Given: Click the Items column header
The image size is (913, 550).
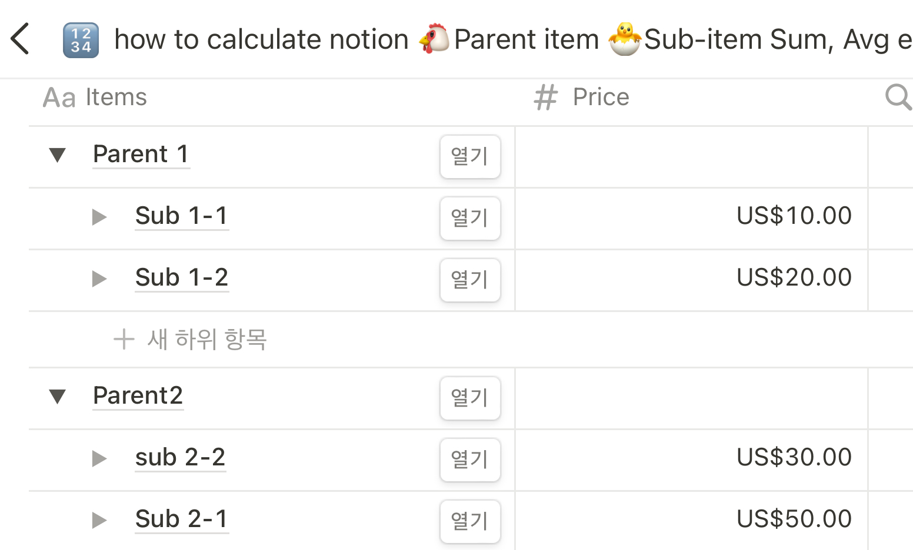Looking at the screenshot, I should point(272,97).
